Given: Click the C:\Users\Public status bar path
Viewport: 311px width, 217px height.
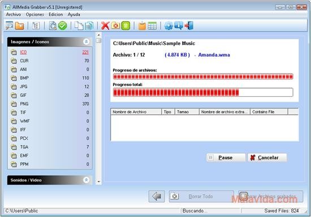Looking at the screenshot, I should 21,211.
